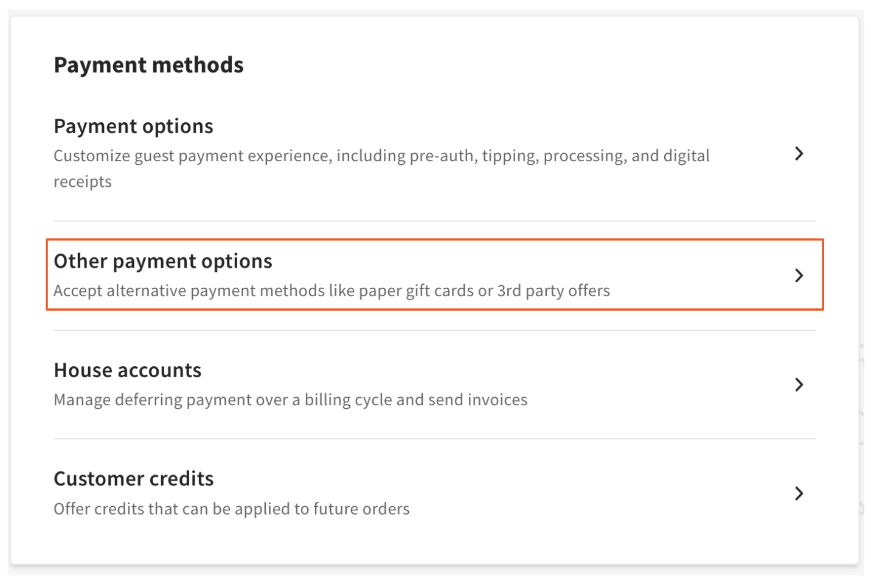Image resolution: width=871 pixels, height=584 pixels.
Task: Expand the Customer credits section
Action: click(x=426, y=493)
